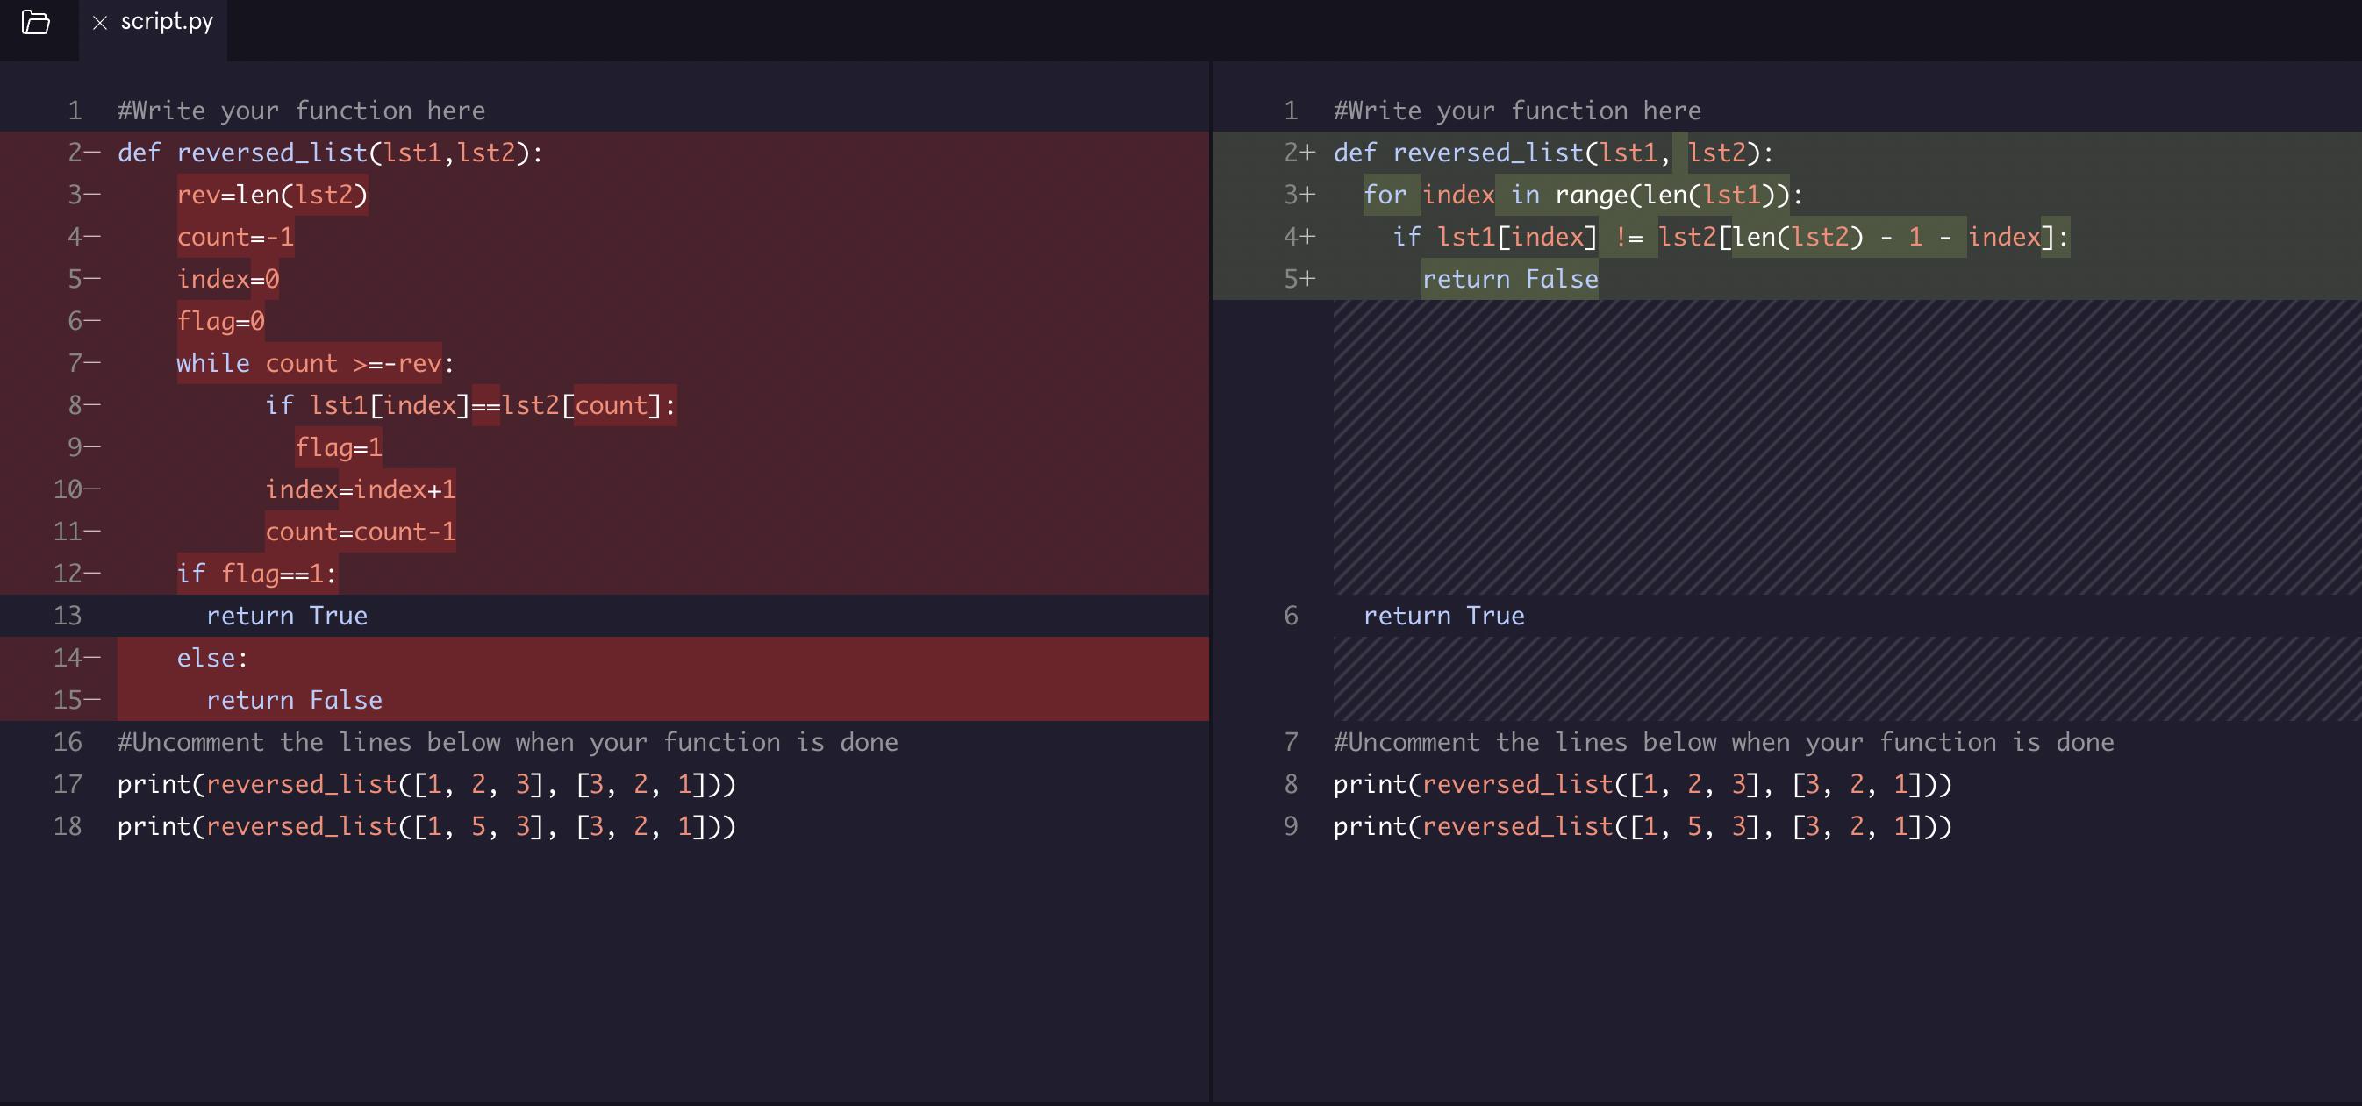Select the script.py tab
Viewport: 2362px width, 1106px height.
[167, 22]
